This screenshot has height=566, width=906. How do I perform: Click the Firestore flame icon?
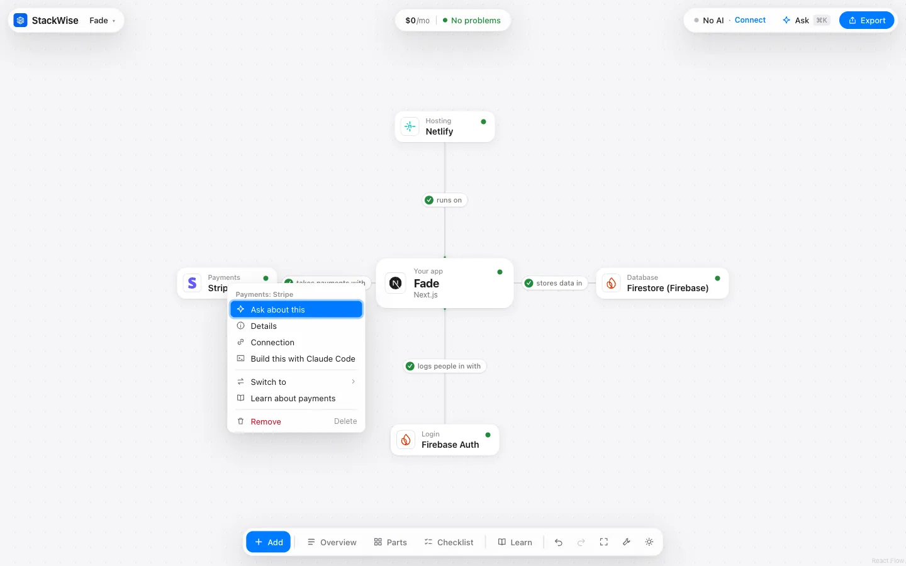point(612,283)
